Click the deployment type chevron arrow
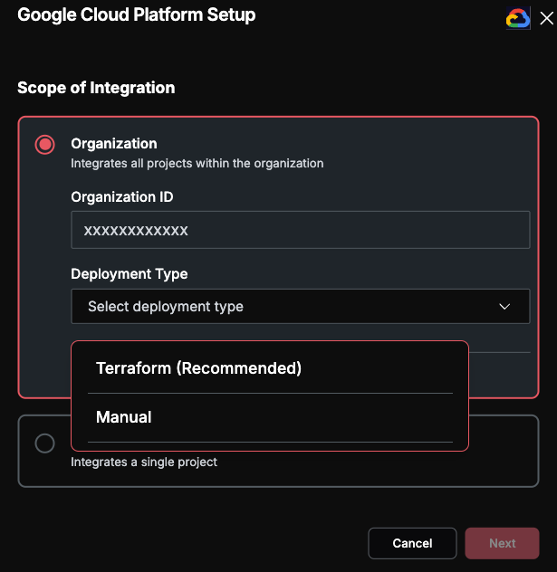 [x=504, y=307]
